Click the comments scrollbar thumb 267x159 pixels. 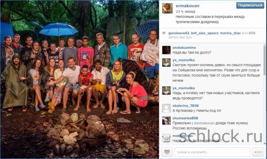pyautogui.click(x=265, y=59)
